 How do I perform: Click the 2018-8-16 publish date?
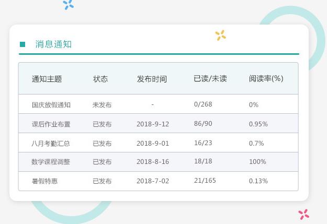[153, 162]
